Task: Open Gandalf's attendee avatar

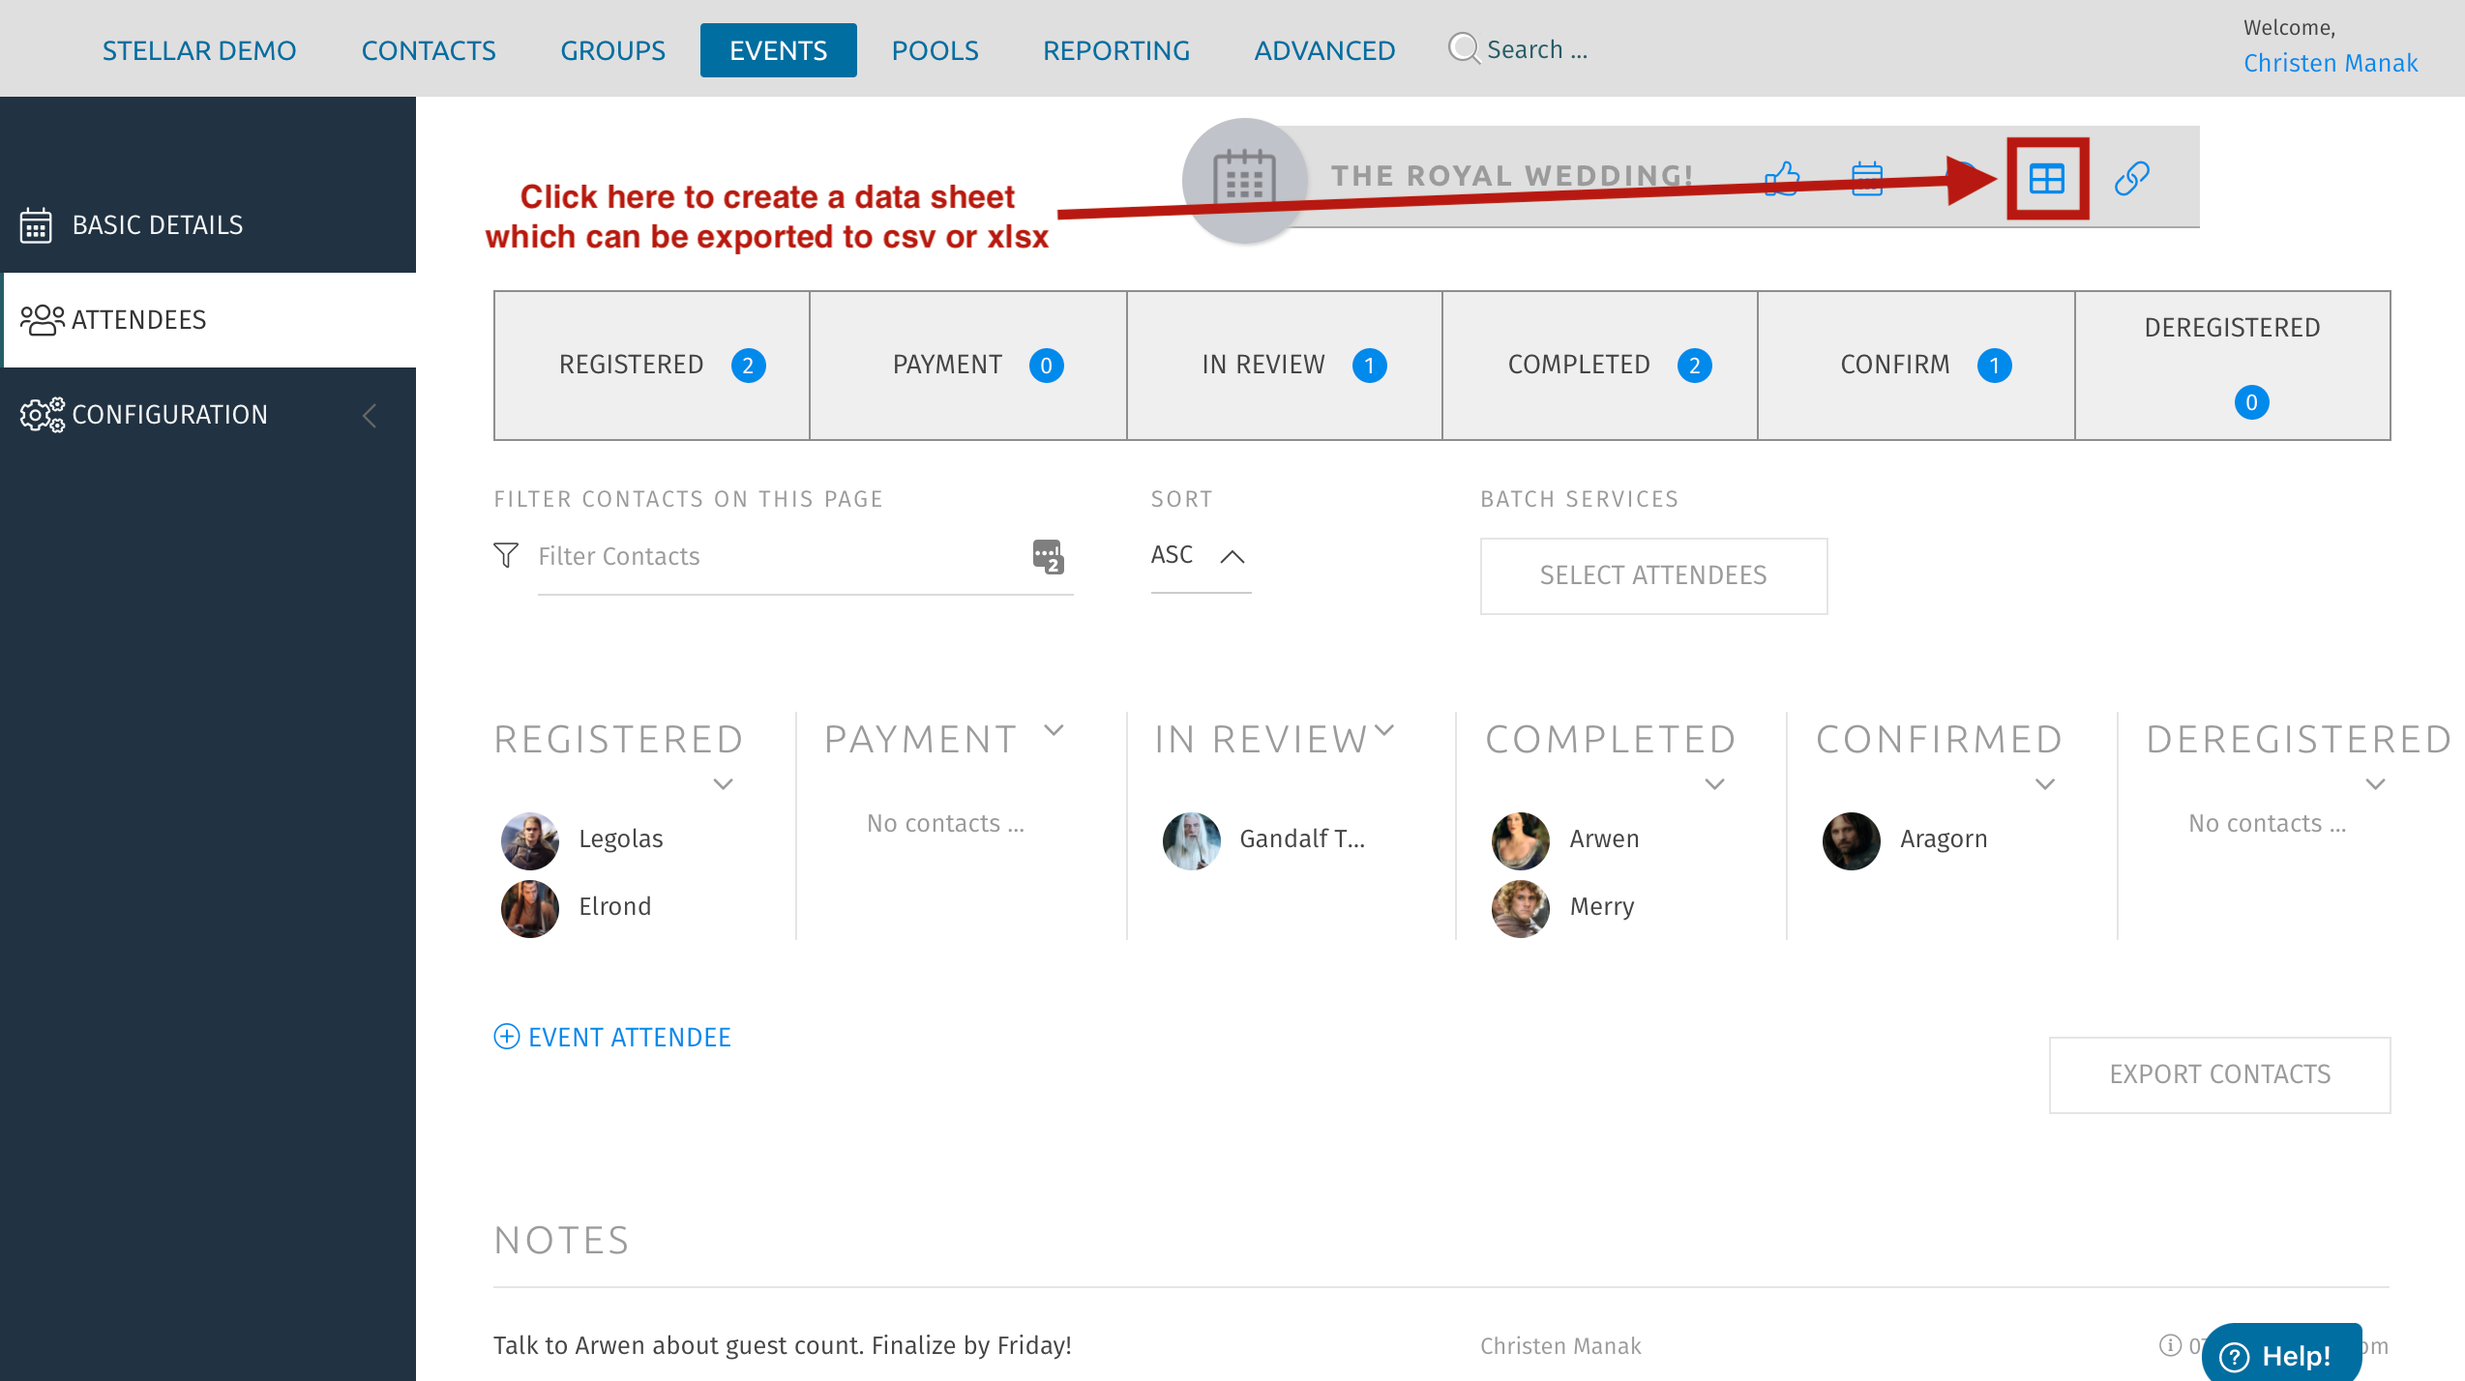Action: [1191, 839]
